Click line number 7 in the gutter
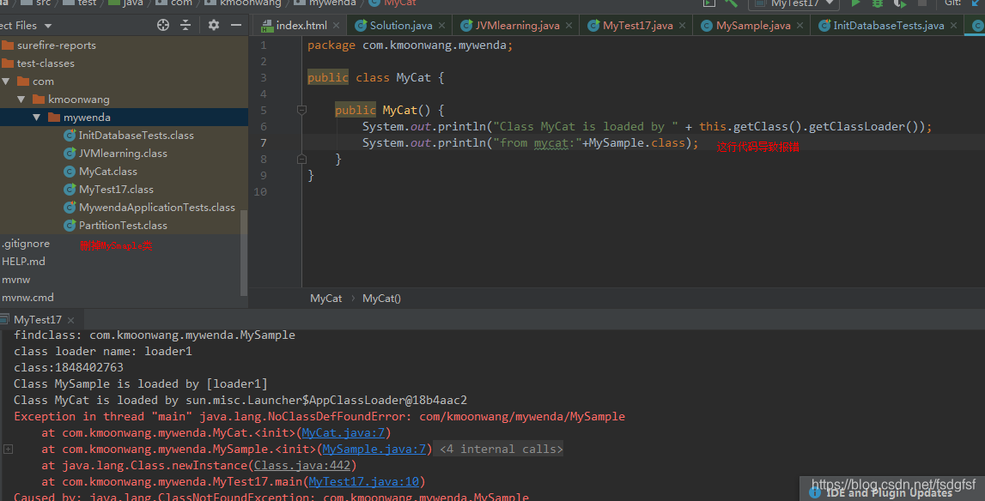Screen dimensions: 985x501 [264, 143]
